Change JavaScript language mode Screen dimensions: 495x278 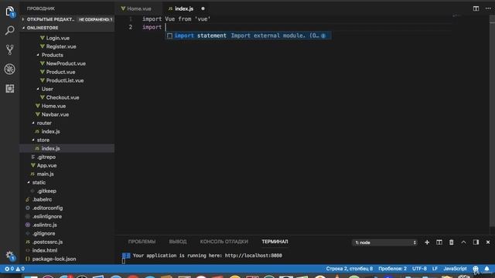coord(455,269)
